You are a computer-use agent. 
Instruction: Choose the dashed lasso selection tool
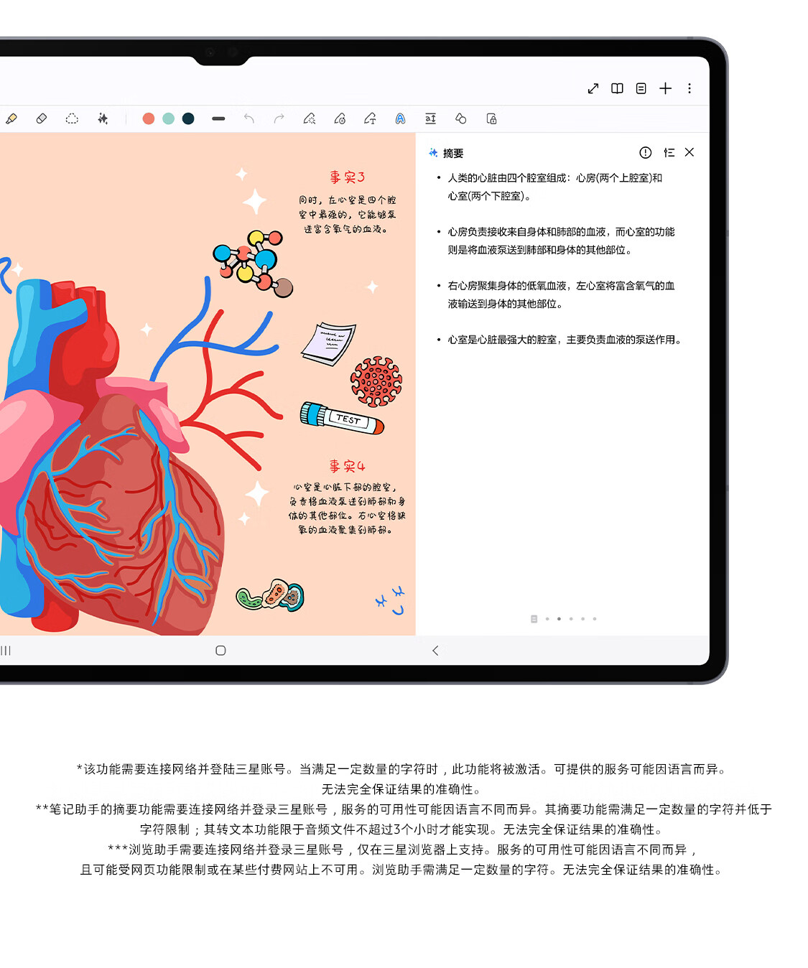[72, 118]
